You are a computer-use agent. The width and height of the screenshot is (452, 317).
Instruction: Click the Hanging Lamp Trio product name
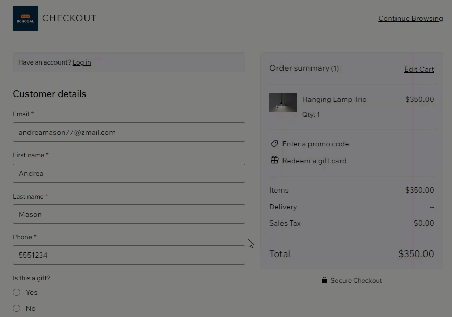334,99
